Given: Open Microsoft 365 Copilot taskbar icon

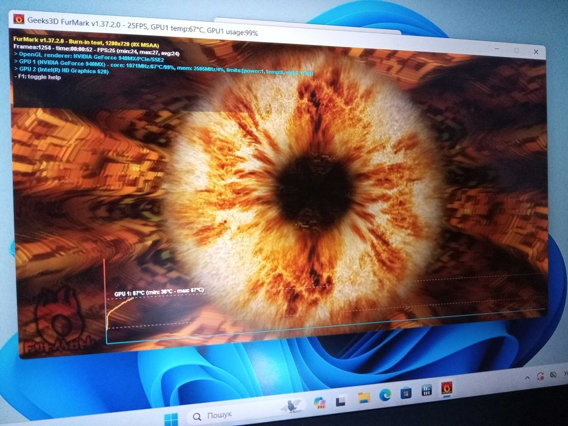Looking at the screenshot, I should 320,402.
